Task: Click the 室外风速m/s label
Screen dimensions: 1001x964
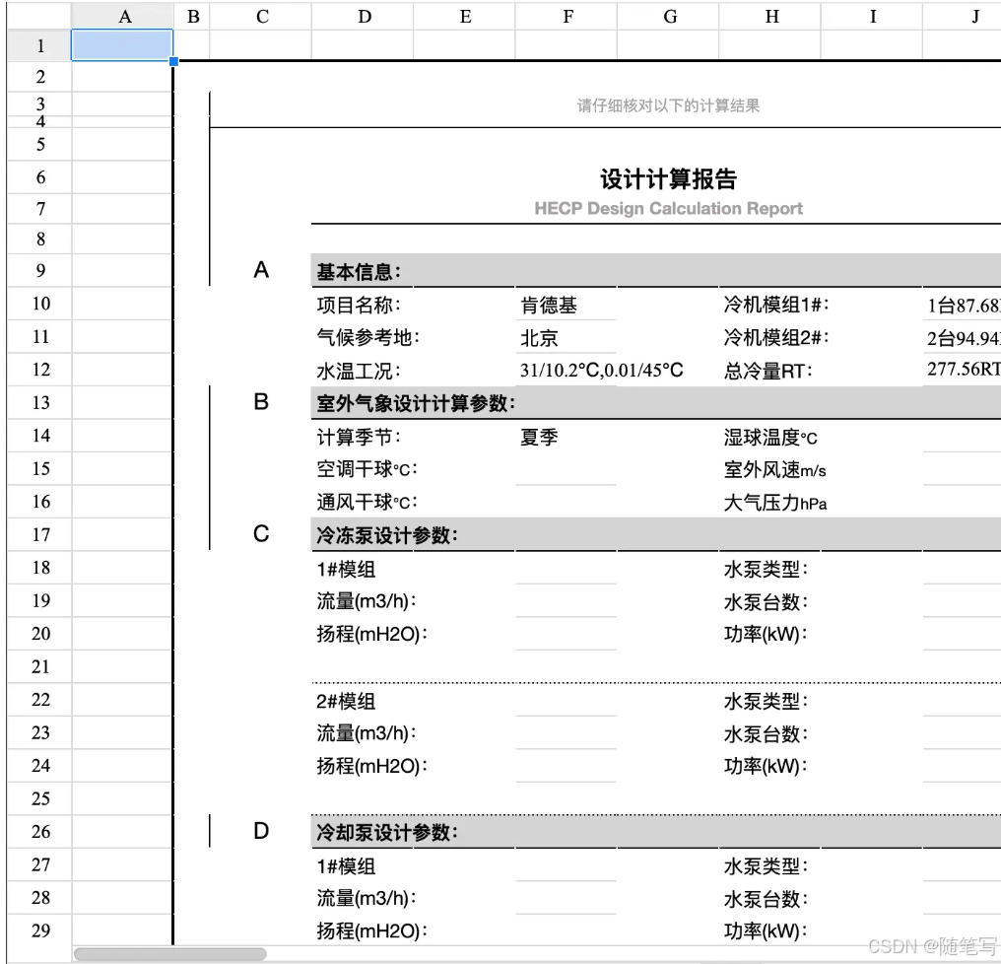Action: (775, 470)
